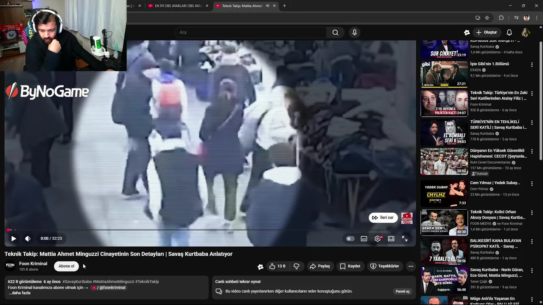Bookmark the page with the star icon

click(x=487, y=18)
